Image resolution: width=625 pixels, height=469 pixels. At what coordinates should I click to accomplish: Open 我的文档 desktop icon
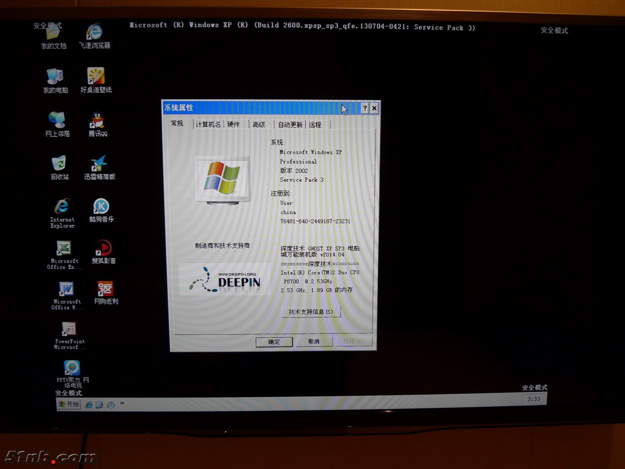tap(53, 34)
